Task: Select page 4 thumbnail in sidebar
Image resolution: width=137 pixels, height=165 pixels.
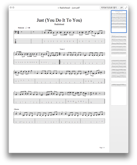Action: click(x=119, y=94)
